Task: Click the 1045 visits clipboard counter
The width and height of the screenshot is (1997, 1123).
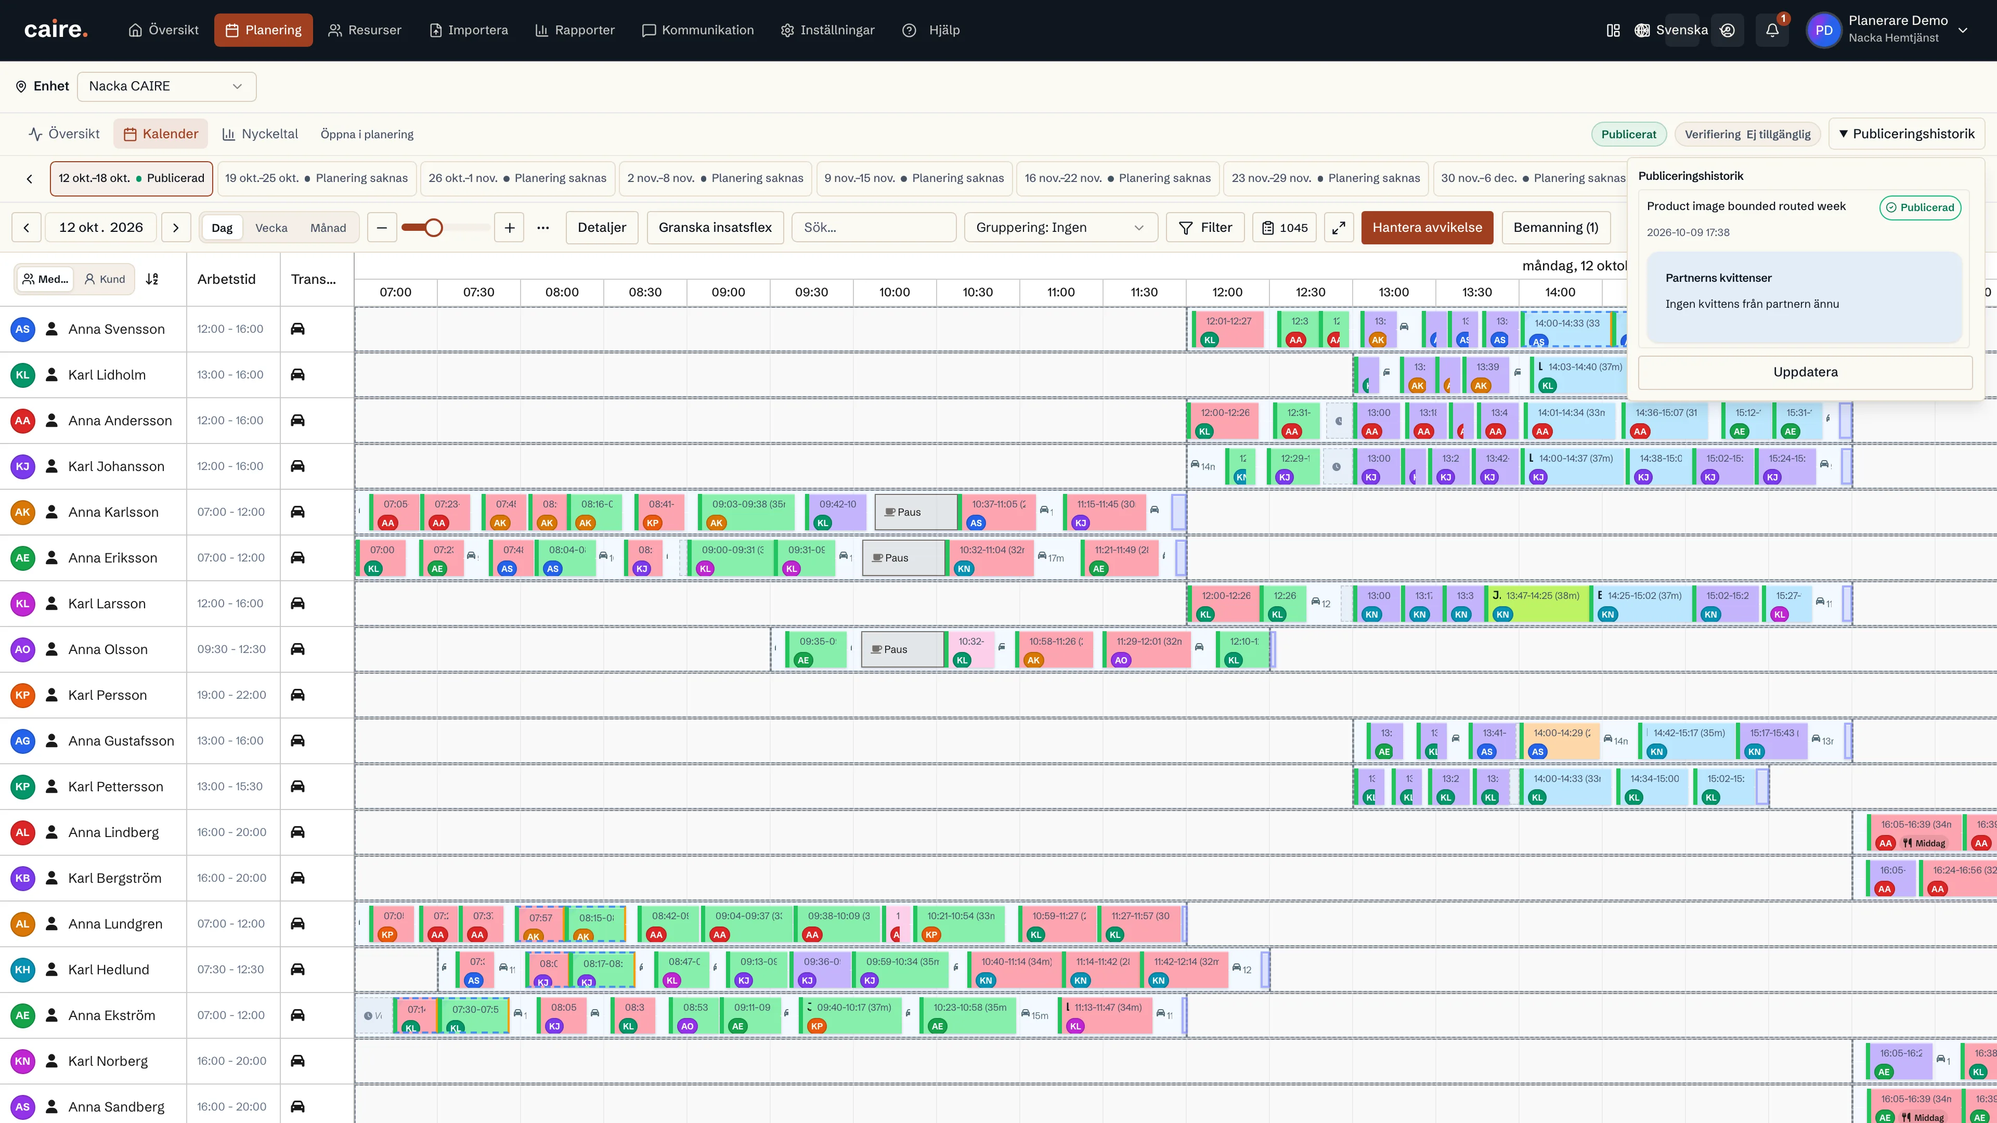Action: click(x=1285, y=228)
